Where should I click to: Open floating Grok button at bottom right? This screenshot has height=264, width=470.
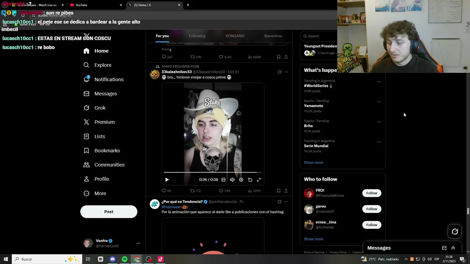pos(455,231)
